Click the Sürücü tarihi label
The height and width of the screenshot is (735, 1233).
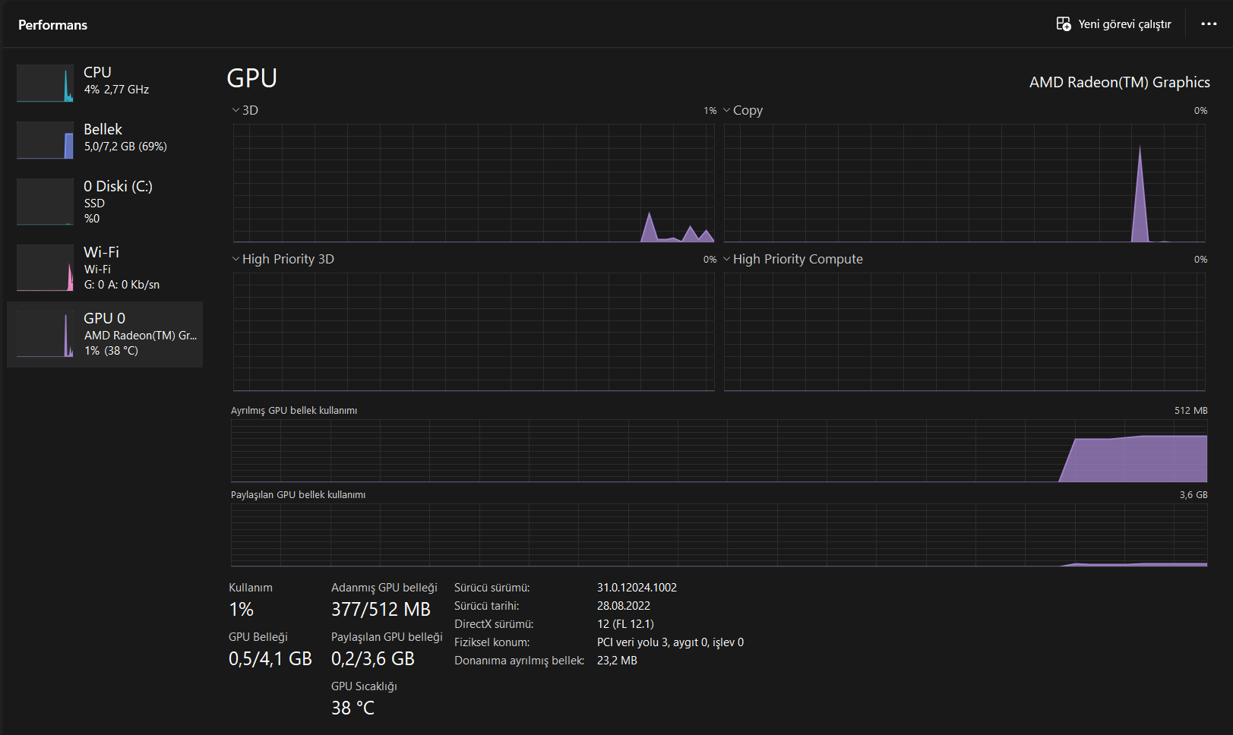click(487, 606)
